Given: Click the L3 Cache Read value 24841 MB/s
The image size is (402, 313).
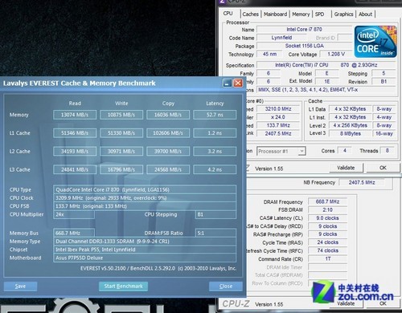Looking at the screenshot, I should (75, 169).
